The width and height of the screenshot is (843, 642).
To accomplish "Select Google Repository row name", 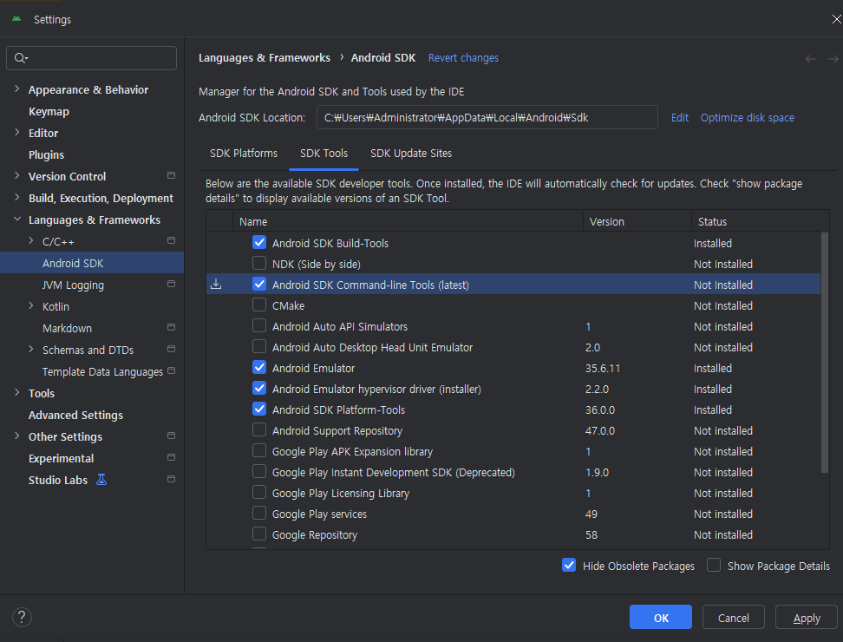I will (x=315, y=535).
